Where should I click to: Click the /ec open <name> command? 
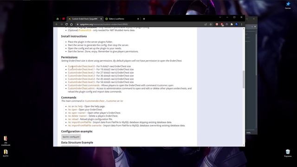coord(77,113)
